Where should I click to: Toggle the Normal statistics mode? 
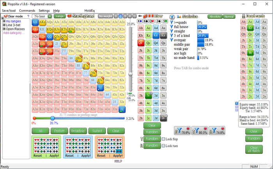click(229, 17)
